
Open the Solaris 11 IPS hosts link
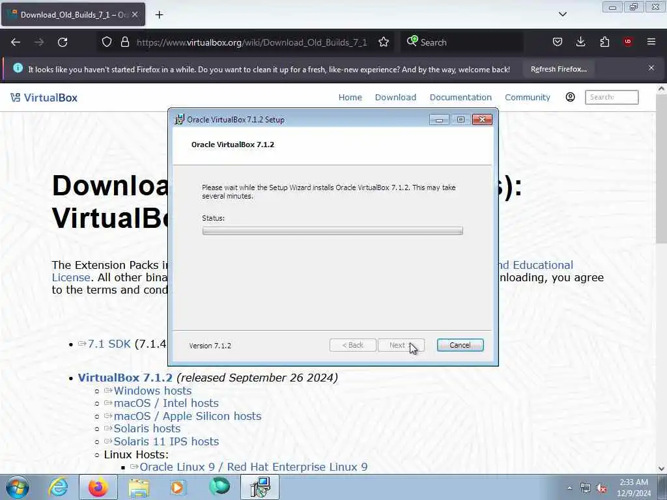[166, 441]
